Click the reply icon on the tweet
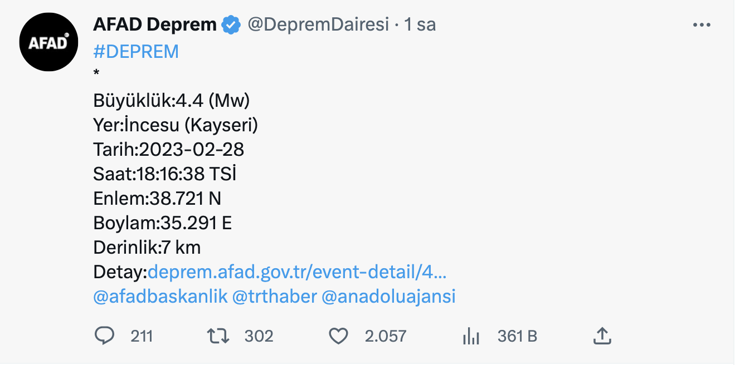Viewport: 740px width, 365px height. pos(104,336)
